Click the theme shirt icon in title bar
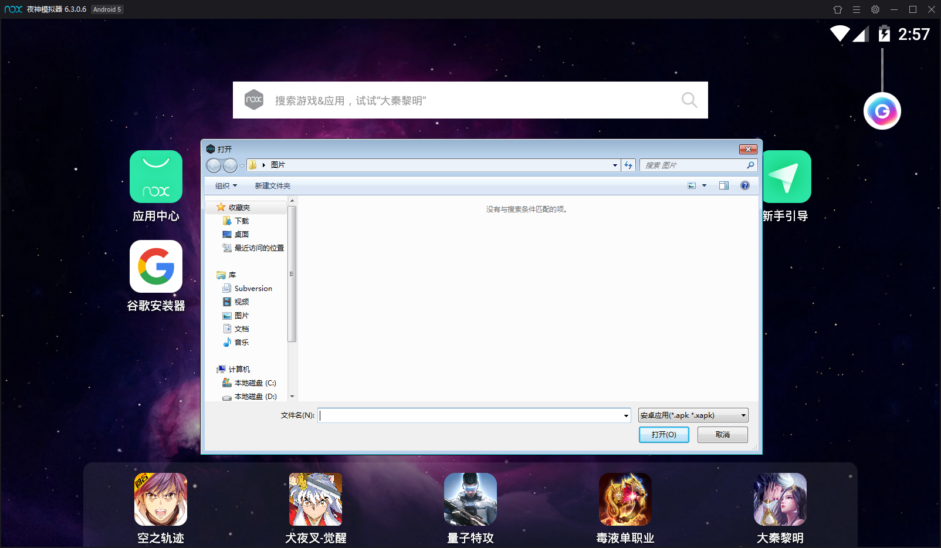Image resolution: width=941 pixels, height=548 pixels. pyautogui.click(x=838, y=9)
